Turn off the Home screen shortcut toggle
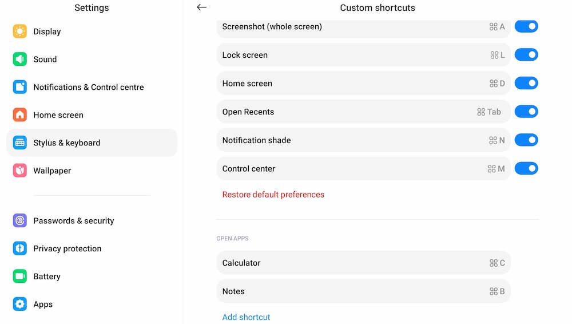 point(526,83)
